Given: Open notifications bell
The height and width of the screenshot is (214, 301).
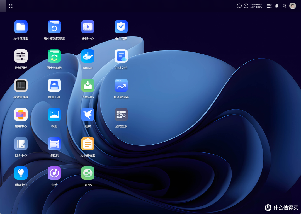Looking at the screenshot, I should (x=277, y=6).
